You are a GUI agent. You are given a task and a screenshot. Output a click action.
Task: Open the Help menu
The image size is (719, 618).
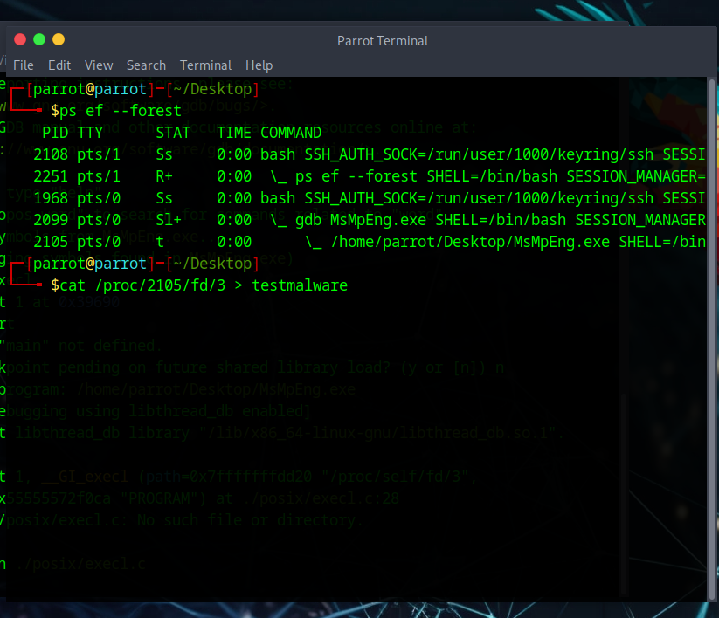(x=259, y=65)
